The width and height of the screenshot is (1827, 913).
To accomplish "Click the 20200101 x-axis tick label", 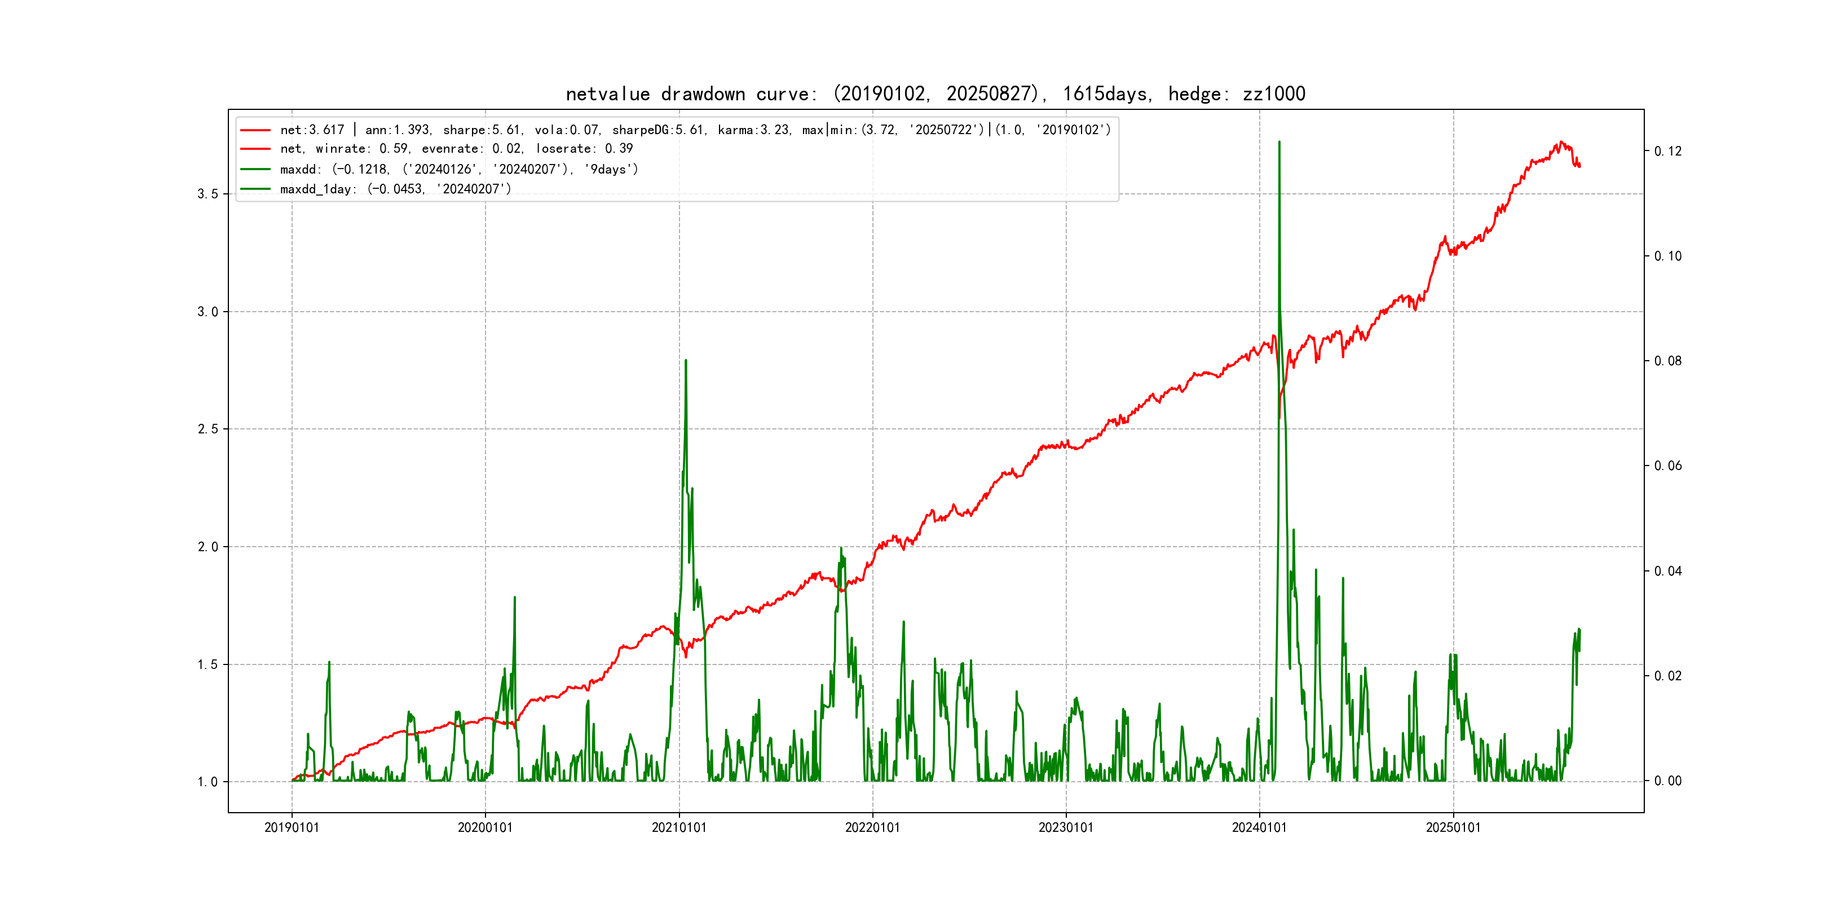I will click(485, 828).
